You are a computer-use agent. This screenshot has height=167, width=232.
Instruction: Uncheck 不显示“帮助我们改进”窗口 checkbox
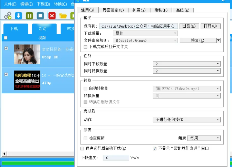click(155, 148)
